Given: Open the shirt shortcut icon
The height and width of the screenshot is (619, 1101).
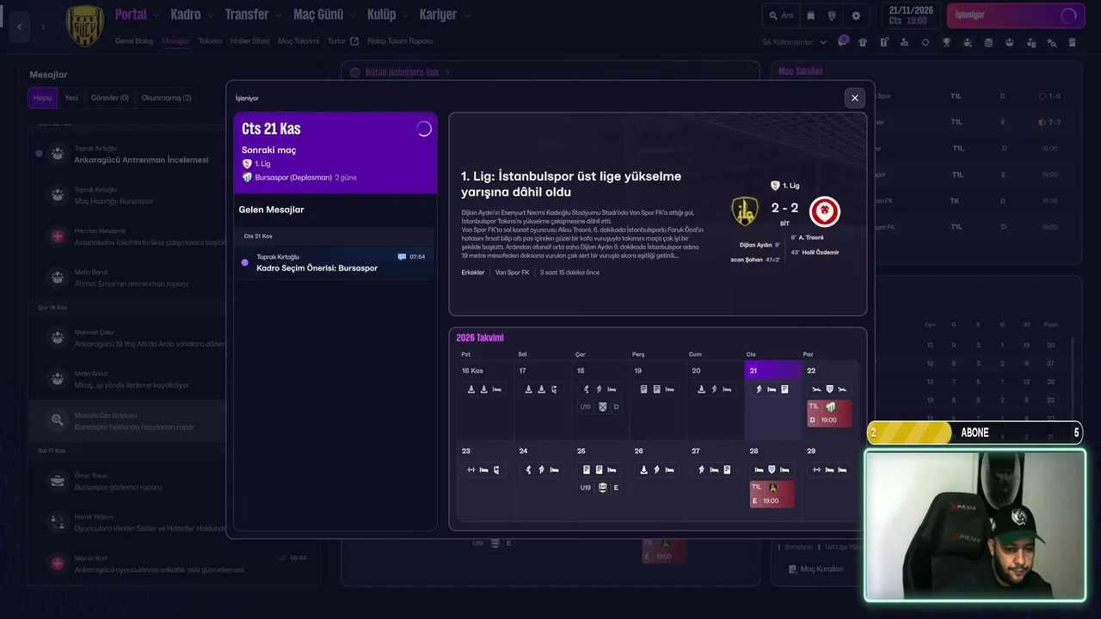Looking at the screenshot, I should point(863,42).
